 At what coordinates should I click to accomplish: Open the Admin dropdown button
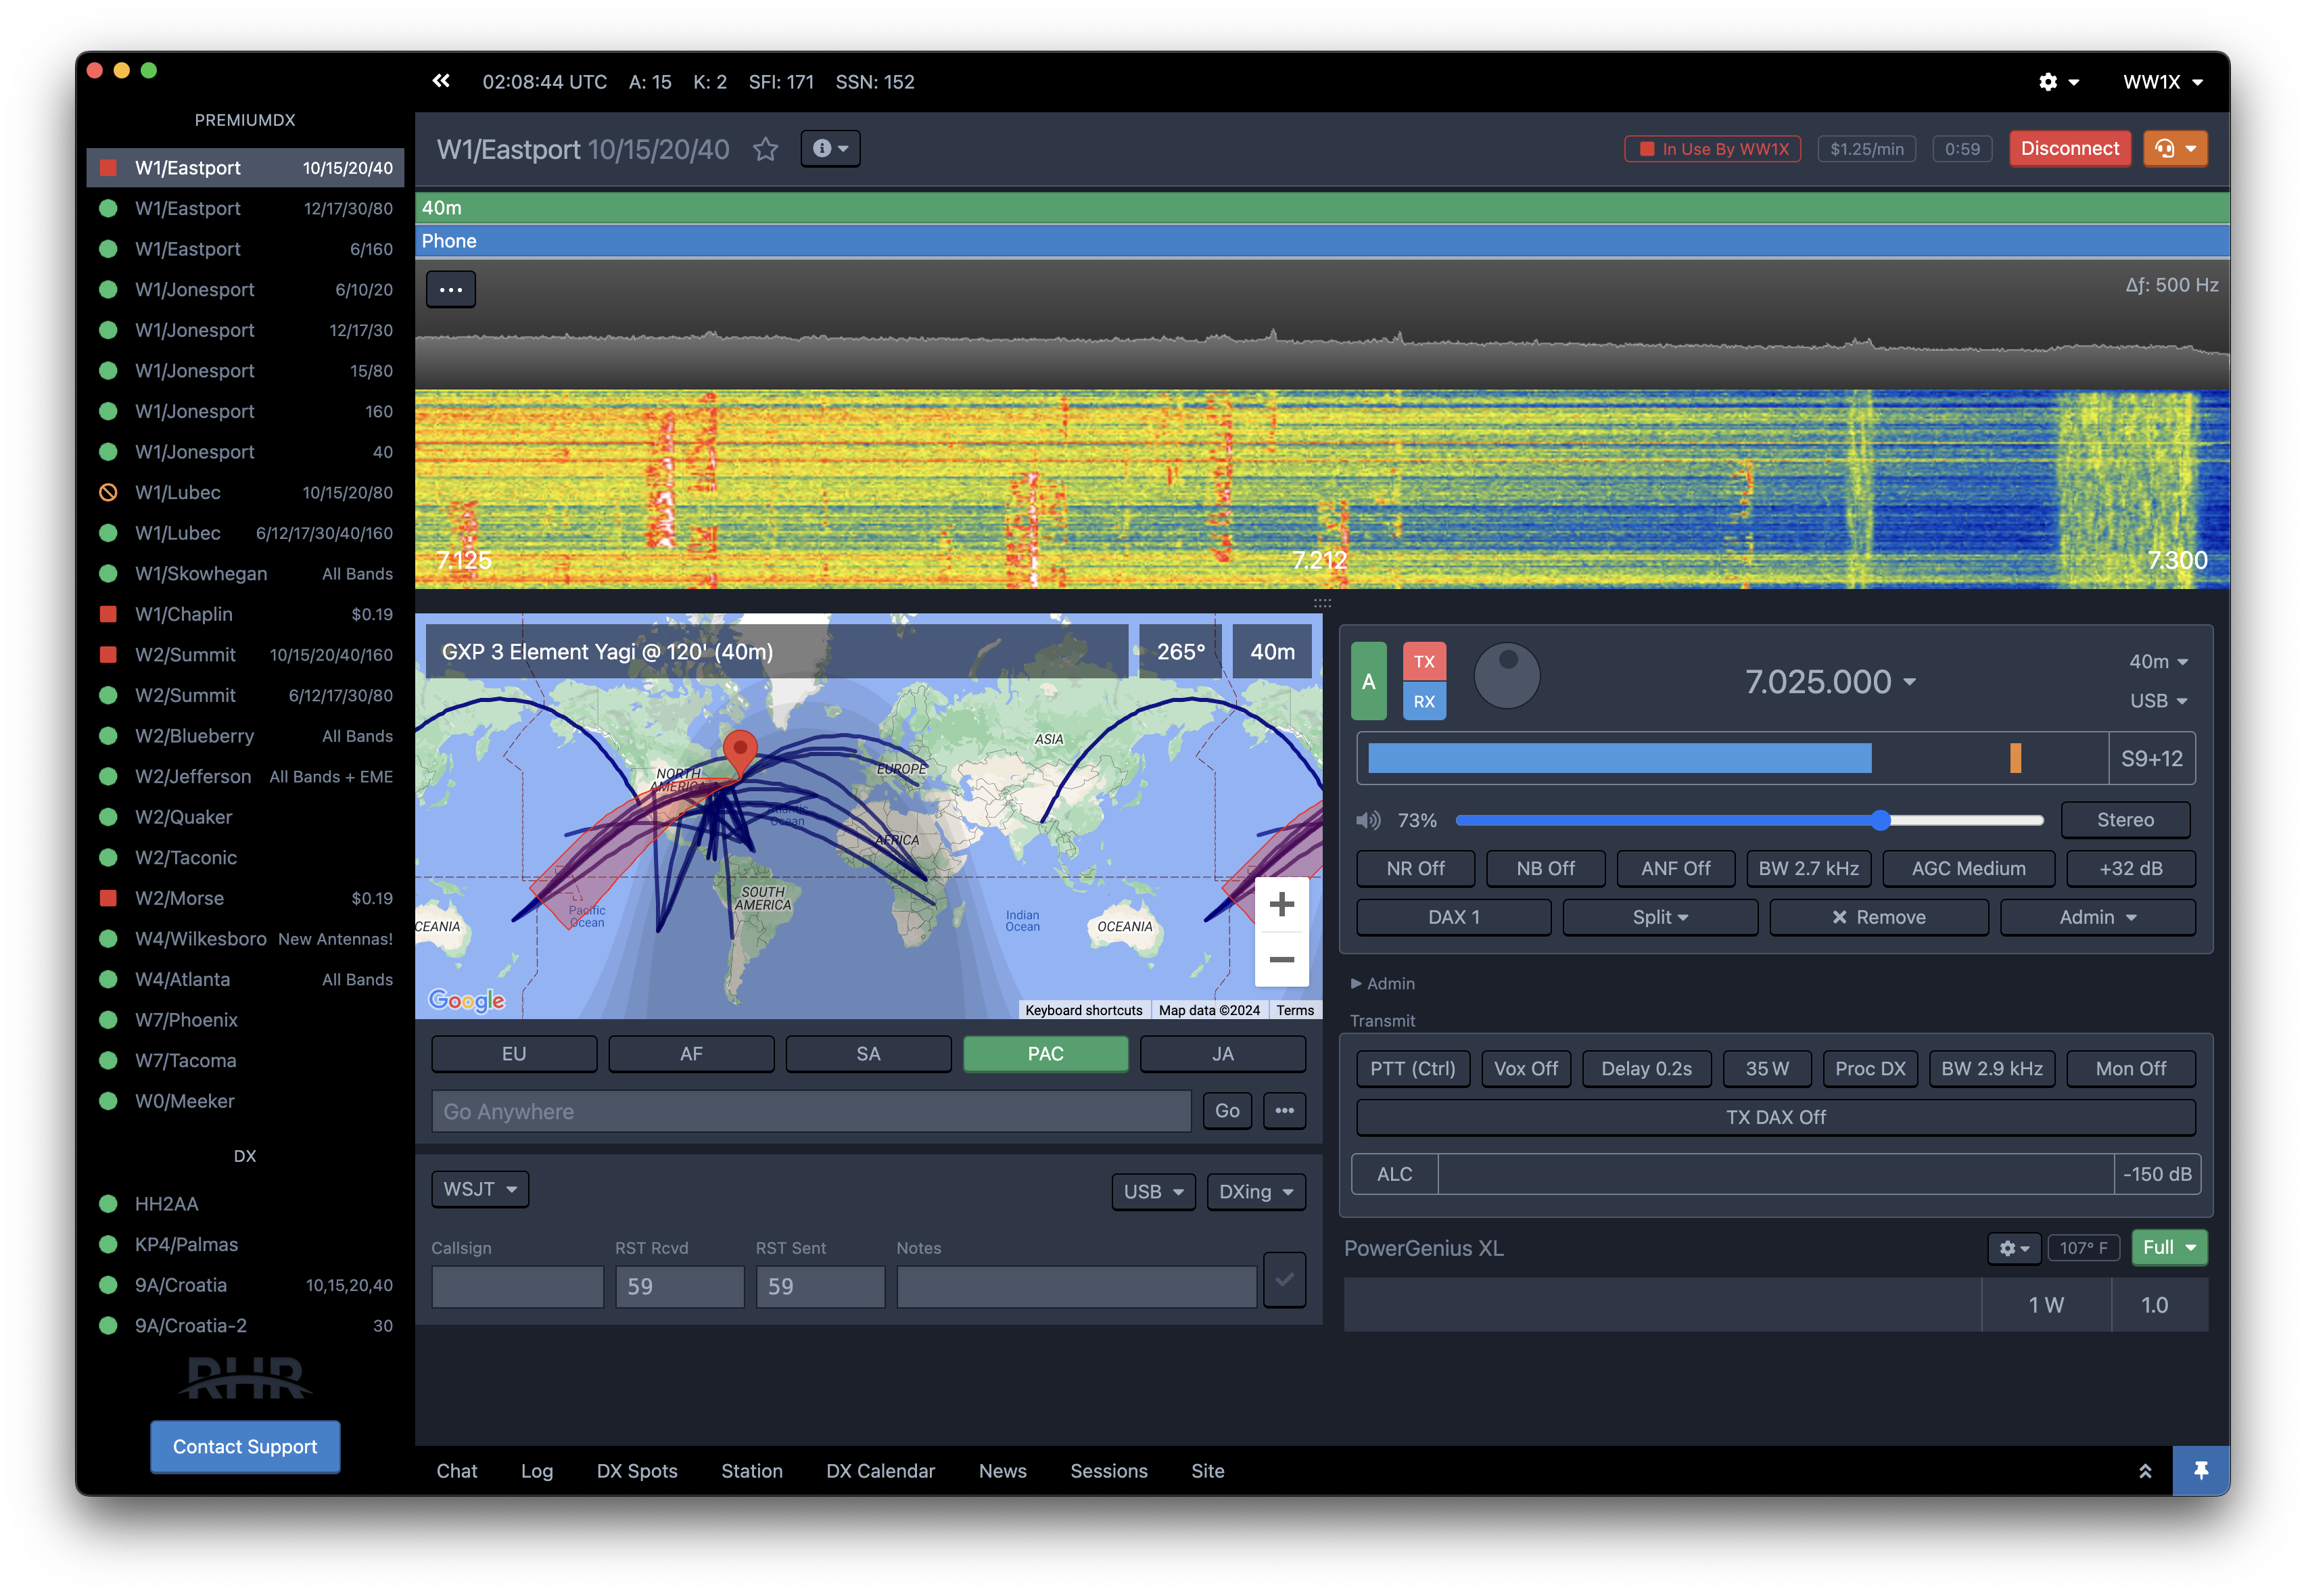pos(2097,917)
